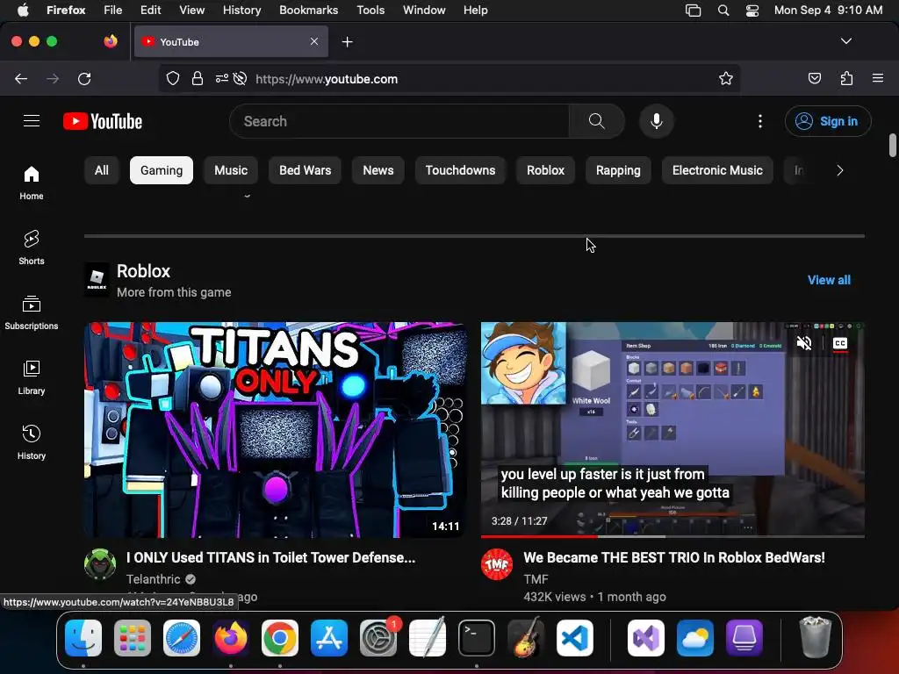The image size is (899, 674).
Task: Reload the page in Firefox
Action: (84, 78)
